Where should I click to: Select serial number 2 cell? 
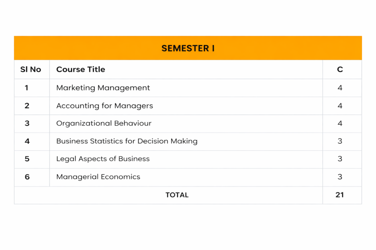point(27,106)
